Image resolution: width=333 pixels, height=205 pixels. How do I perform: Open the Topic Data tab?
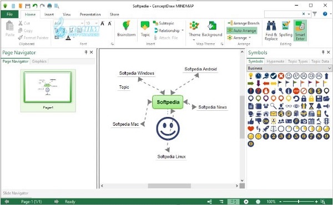(320, 61)
